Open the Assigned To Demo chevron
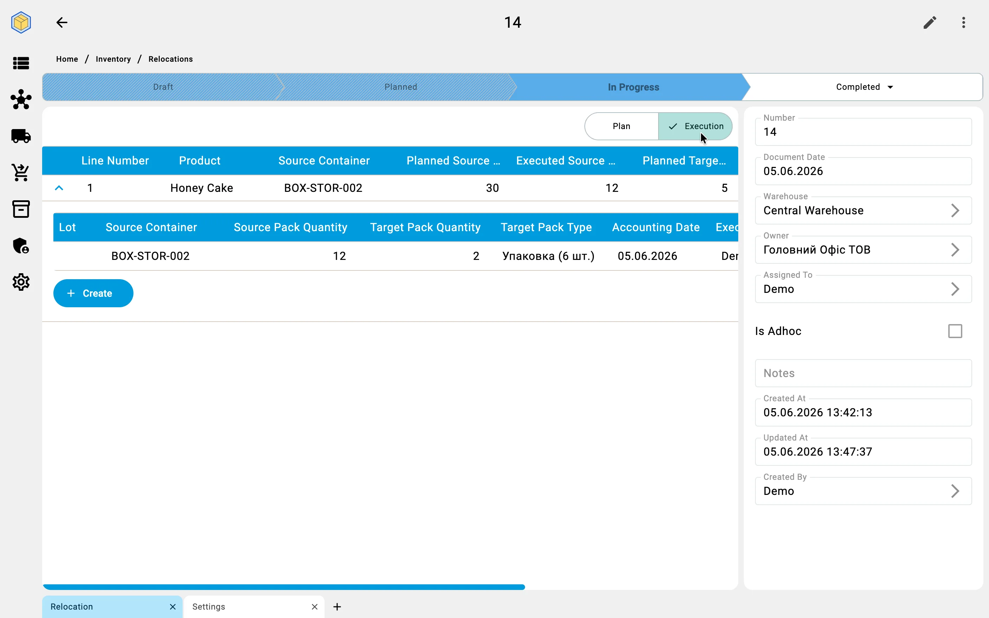The height and width of the screenshot is (618, 989). click(955, 289)
